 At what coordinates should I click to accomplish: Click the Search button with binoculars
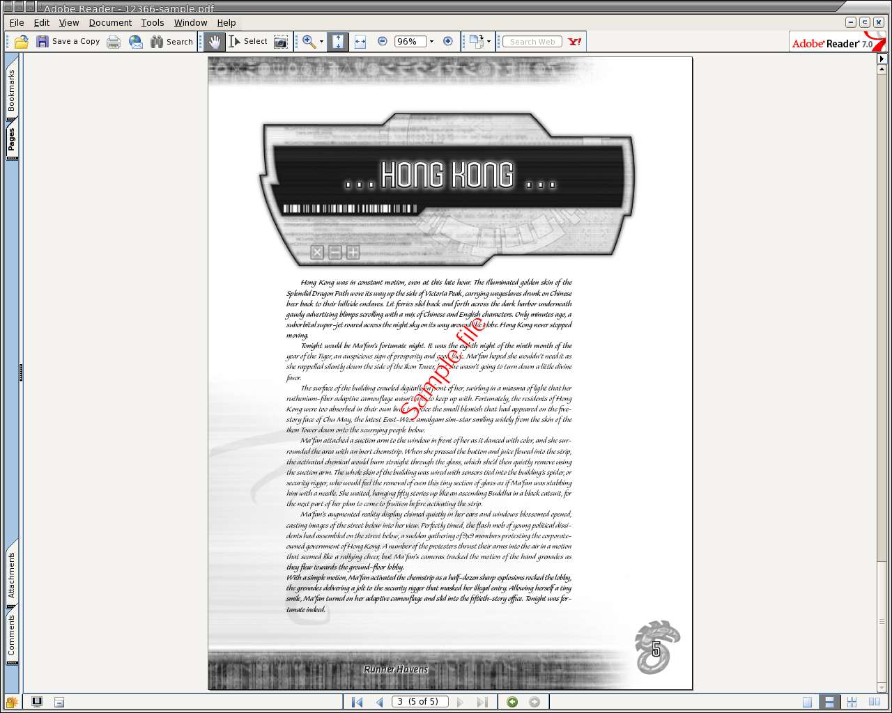tap(171, 42)
